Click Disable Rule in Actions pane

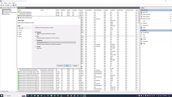(146, 33)
